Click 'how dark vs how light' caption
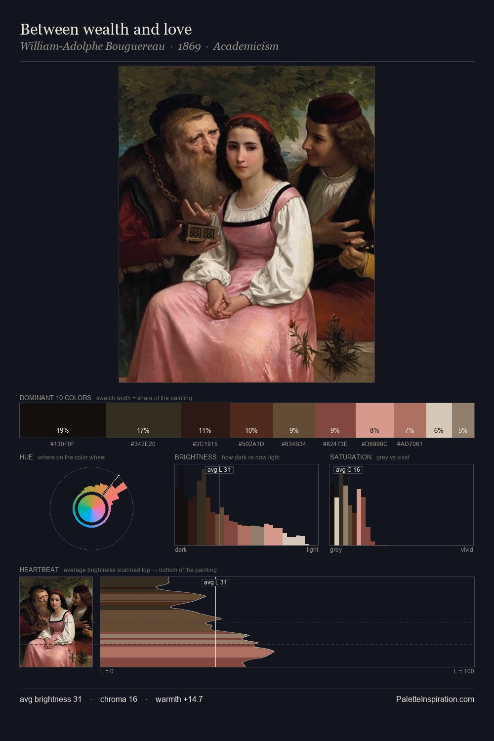 (x=251, y=457)
